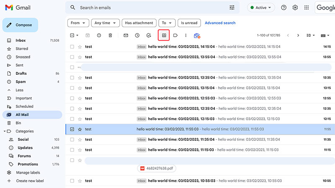Open the Advanced search link
The width and height of the screenshot is (335, 188).
click(x=220, y=23)
